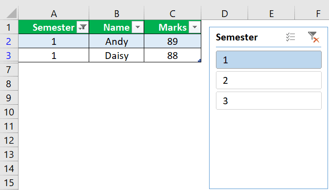Screen dimensions: 329x190
Task: Click the cell with marks 89
Action: [x=173, y=41]
